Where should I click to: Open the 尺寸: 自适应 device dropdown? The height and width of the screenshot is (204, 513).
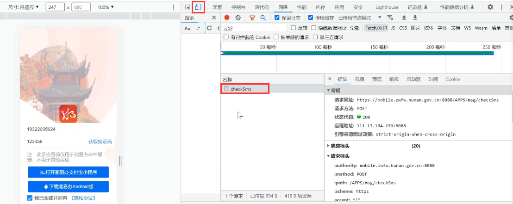(23, 7)
